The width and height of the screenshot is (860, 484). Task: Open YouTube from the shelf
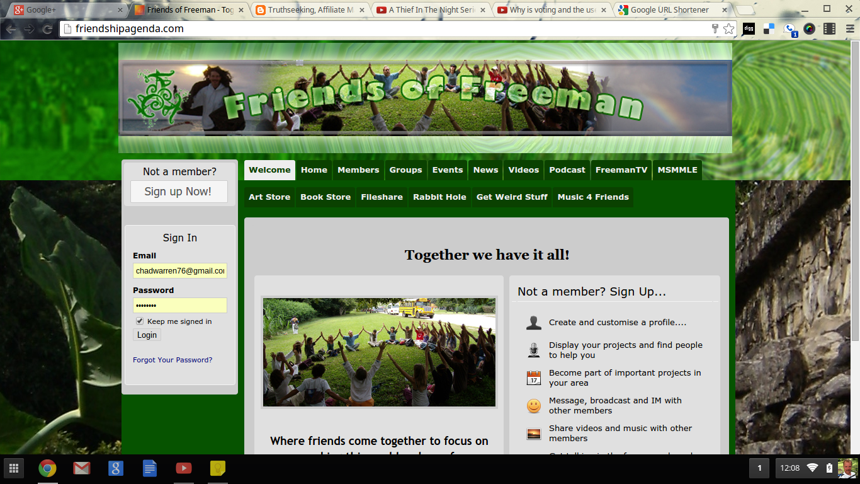(x=184, y=468)
